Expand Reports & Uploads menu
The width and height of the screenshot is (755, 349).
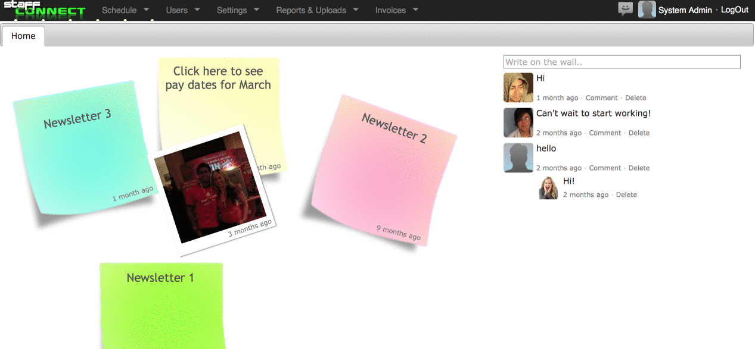point(317,10)
